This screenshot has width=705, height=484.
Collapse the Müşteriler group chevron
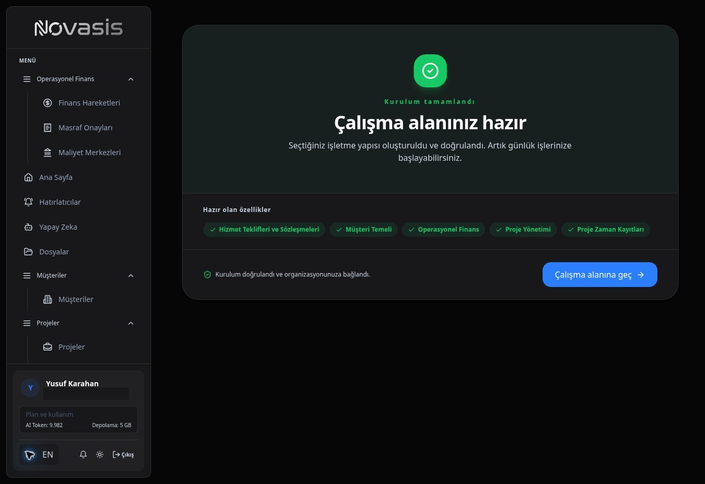point(131,276)
